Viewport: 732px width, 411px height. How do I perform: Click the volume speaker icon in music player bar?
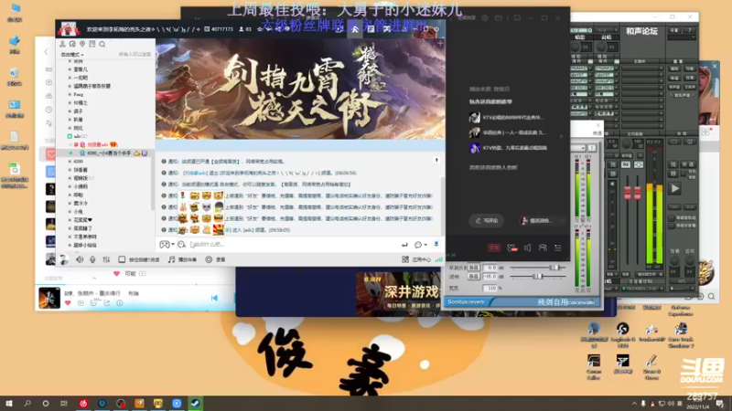pyautogui.click(x=528, y=248)
